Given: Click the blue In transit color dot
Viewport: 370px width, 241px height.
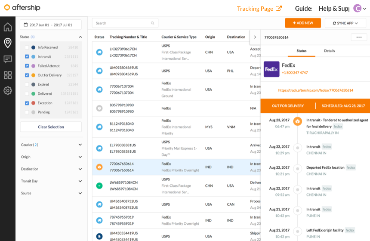Looking at the screenshot, I should [33, 57].
